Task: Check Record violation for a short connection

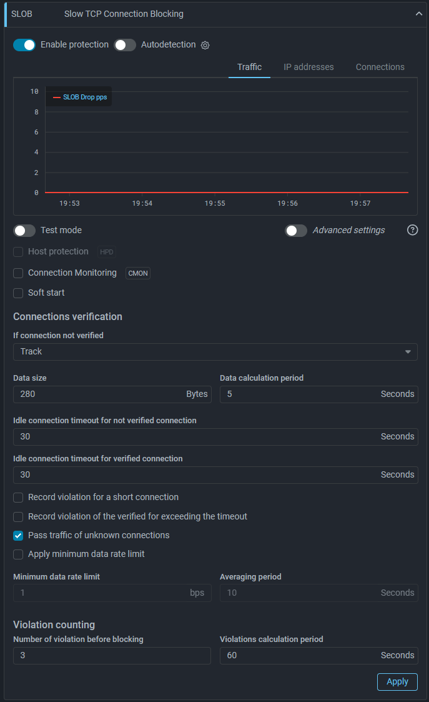Action: 18,498
